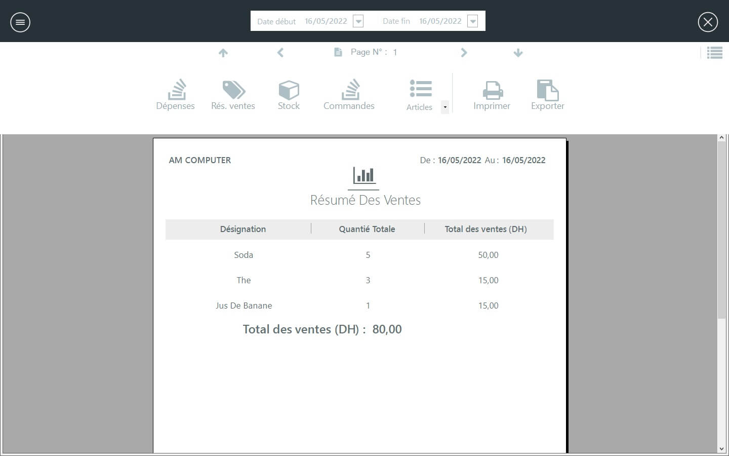The image size is (729, 456).
Task: Toggle the list view icon at right
Action: 714,53
